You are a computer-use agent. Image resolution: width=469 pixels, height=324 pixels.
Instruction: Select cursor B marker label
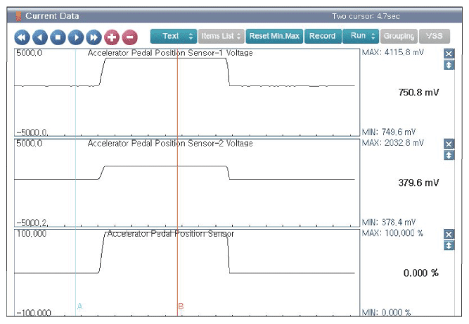(181, 306)
